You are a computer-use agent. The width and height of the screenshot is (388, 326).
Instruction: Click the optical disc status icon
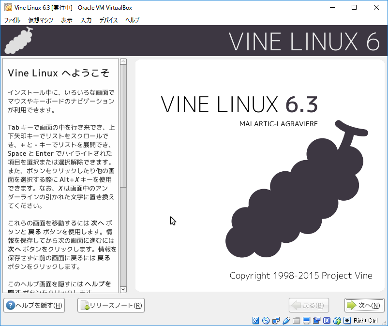click(266, 321)
